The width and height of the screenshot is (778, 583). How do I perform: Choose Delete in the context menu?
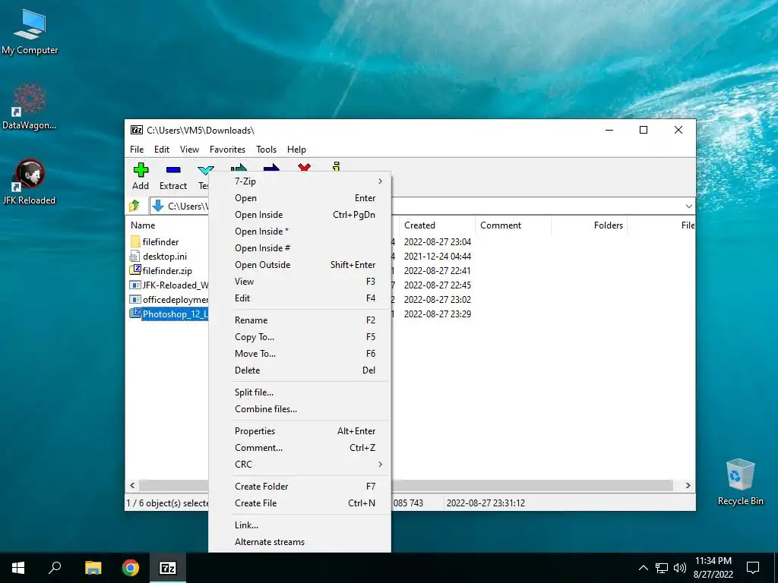(299, 370)
